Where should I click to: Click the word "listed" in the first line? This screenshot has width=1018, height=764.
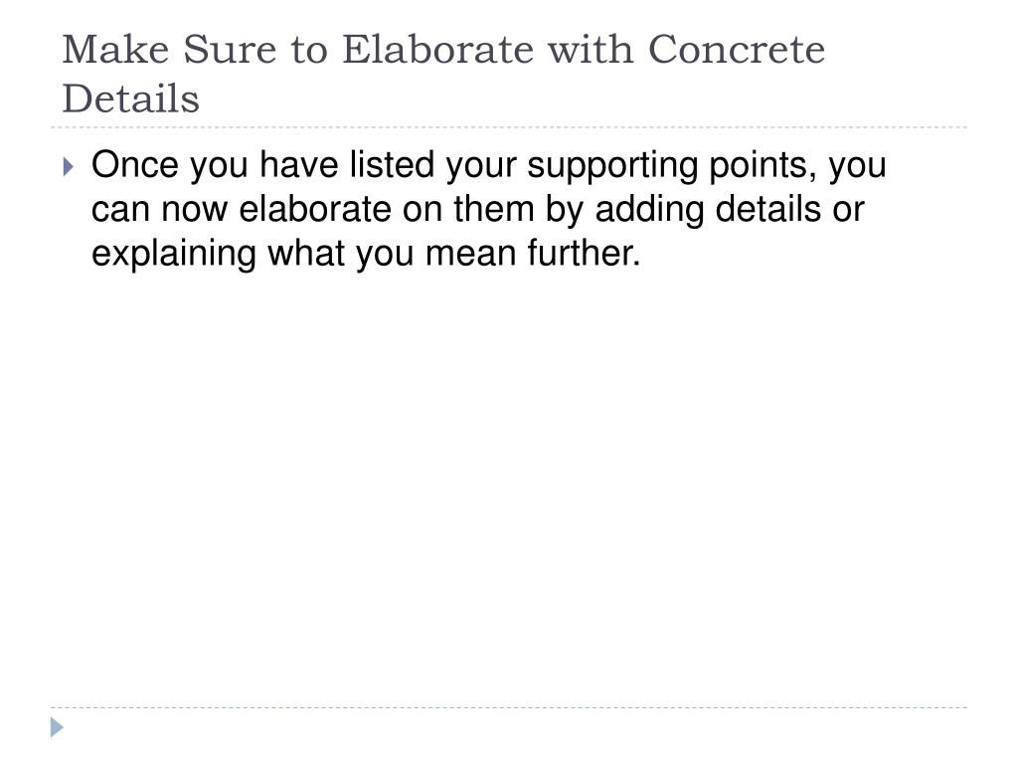[x=392, y=164]
